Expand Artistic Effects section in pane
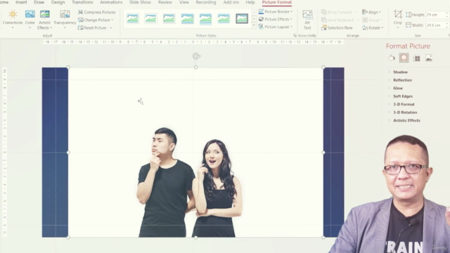The width and height of the screenshot is (450, 253). click(406, 120)
